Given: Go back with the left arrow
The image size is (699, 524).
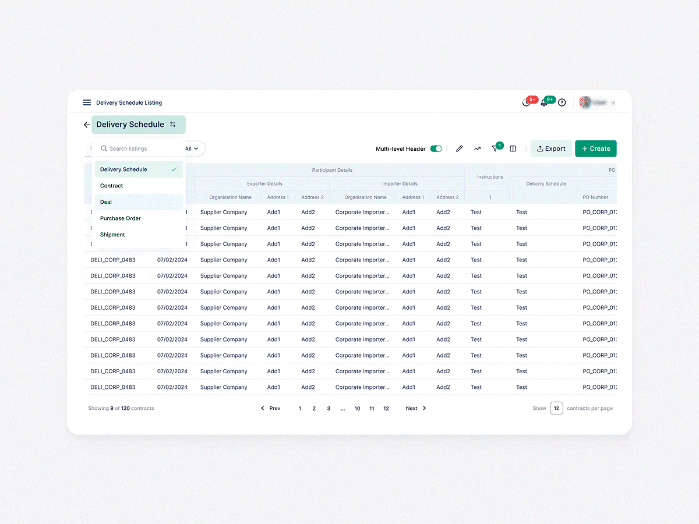Looking at the screenshot, I should 87,125.
